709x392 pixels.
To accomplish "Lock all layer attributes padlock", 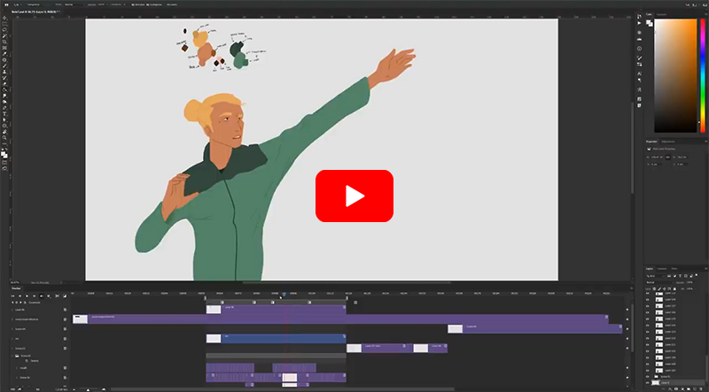I will pos(674,289).
